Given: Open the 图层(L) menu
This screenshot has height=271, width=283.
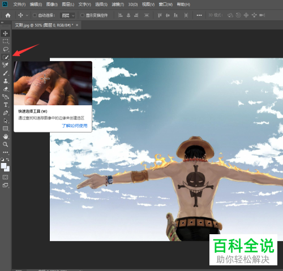Looking at the screenshot, I should point(68,5).
